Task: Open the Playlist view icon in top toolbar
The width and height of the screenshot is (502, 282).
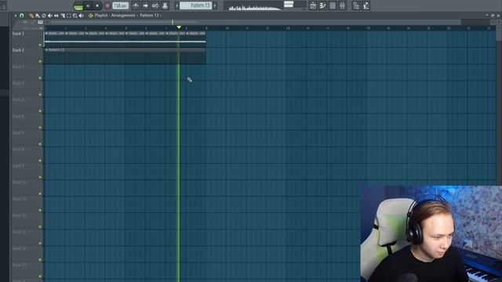Action: click(313, 5)
